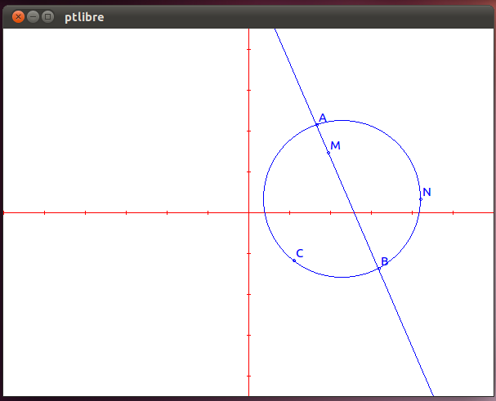Image resolution: width=496 pixels, height=401 pixels.
Task: Select point B at the line-circle intersection
Action: [379, 269]
